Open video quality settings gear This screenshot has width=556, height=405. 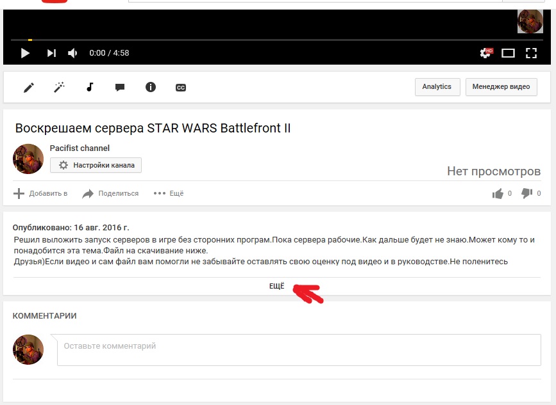click(486, 53)
